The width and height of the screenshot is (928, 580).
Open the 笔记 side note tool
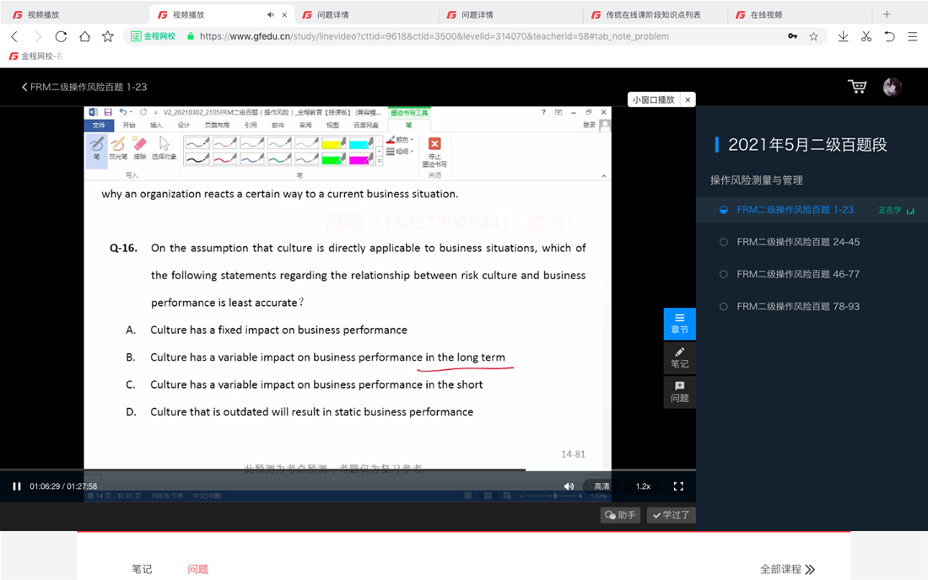pos(679,357)
